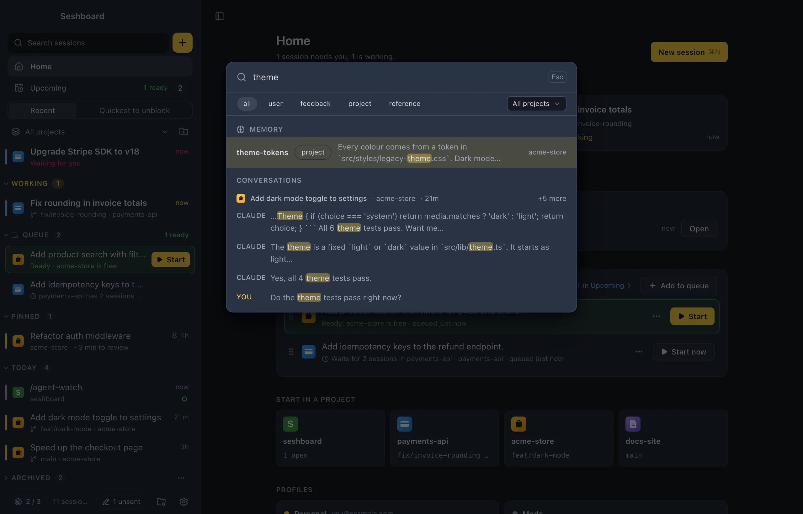Viewport: 803px width, 514px height.
Task: Open the Upcoming sidebar item
Action: pyautogui.click(x=100, y=88)
